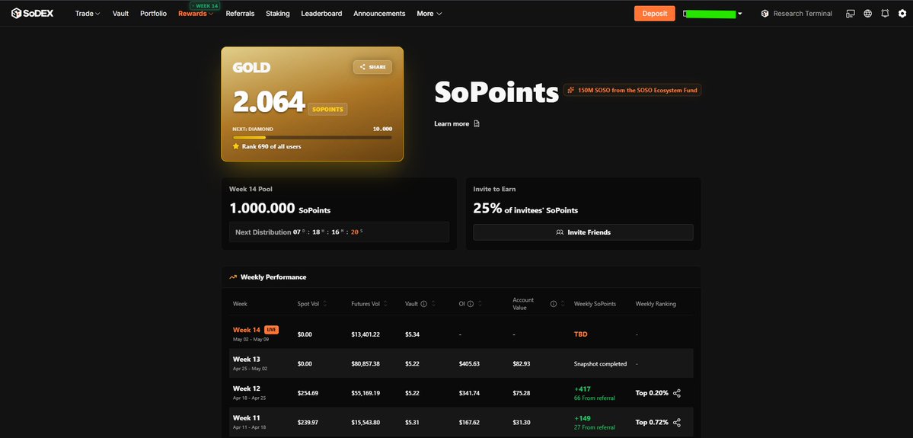Image resolution: width=913 pixels, height=438 pixels.
Task: Click the SoDEX logo
Action: (x=32, y=14)
